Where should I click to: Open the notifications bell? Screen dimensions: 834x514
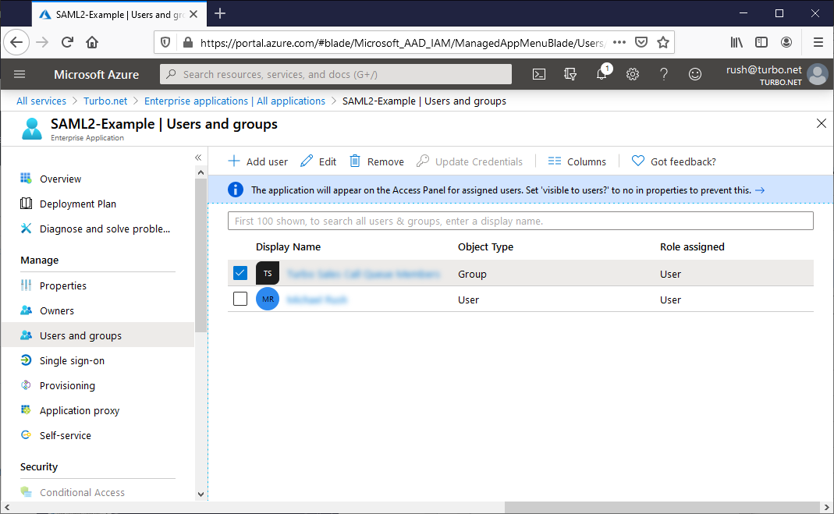pyautogui.click(x=601, y=74)
